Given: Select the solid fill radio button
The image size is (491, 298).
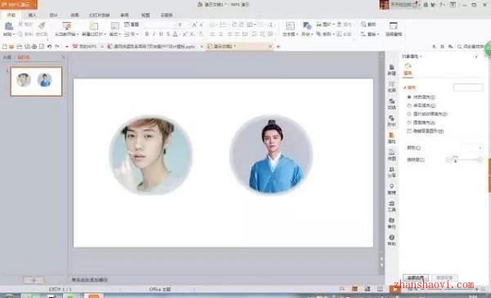Looking at the screenshot, I should pyautogui.click(x=409, y=97).
